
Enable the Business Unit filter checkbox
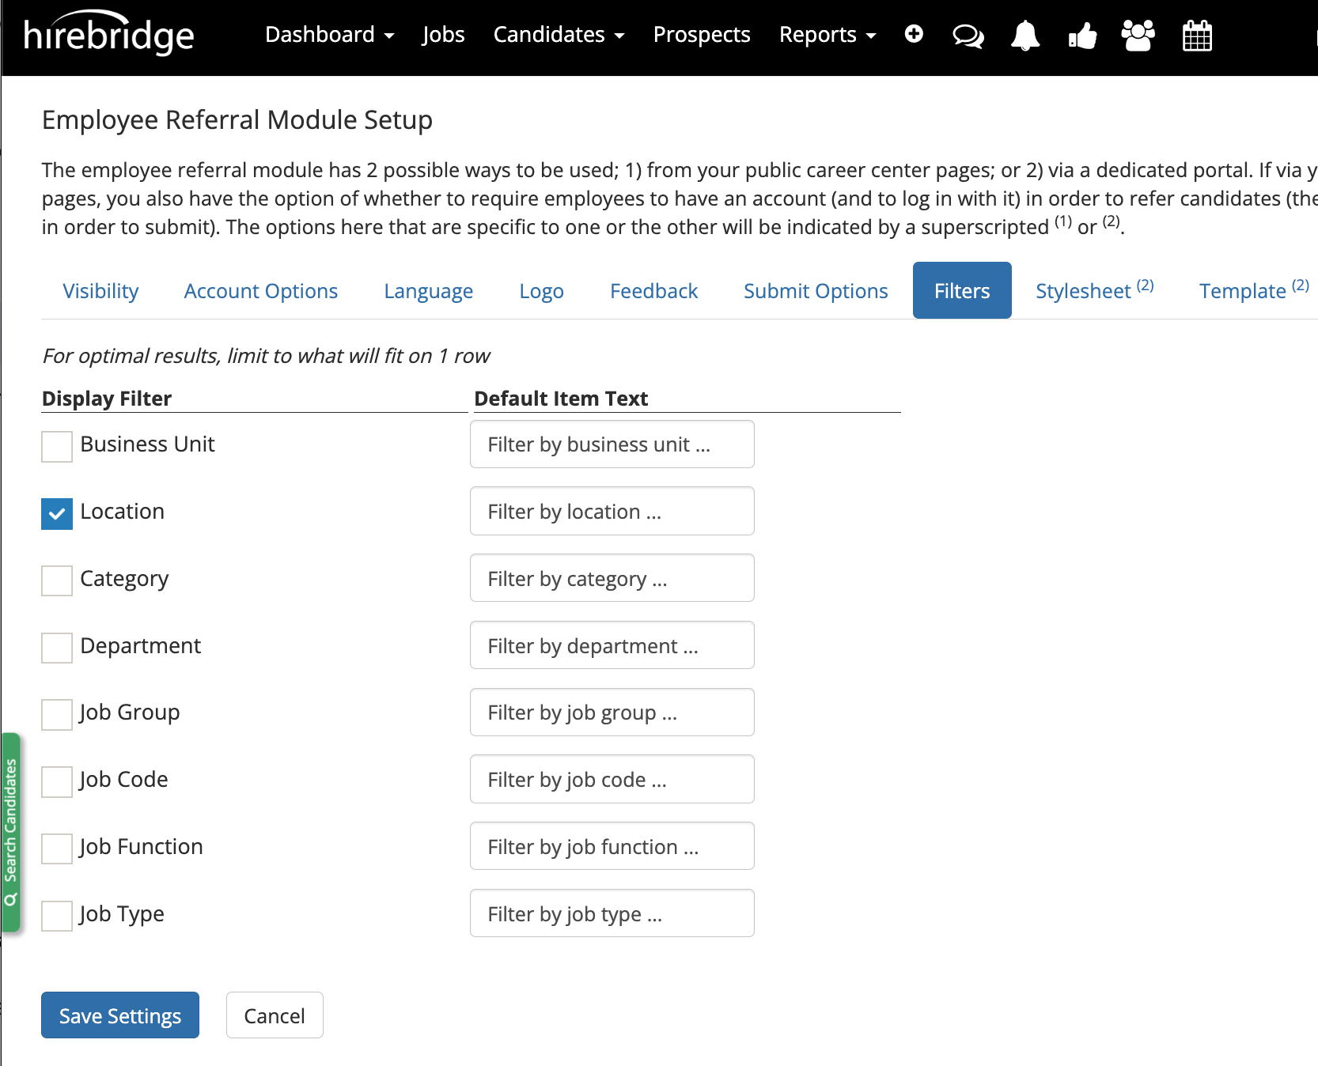coord(57,447)
